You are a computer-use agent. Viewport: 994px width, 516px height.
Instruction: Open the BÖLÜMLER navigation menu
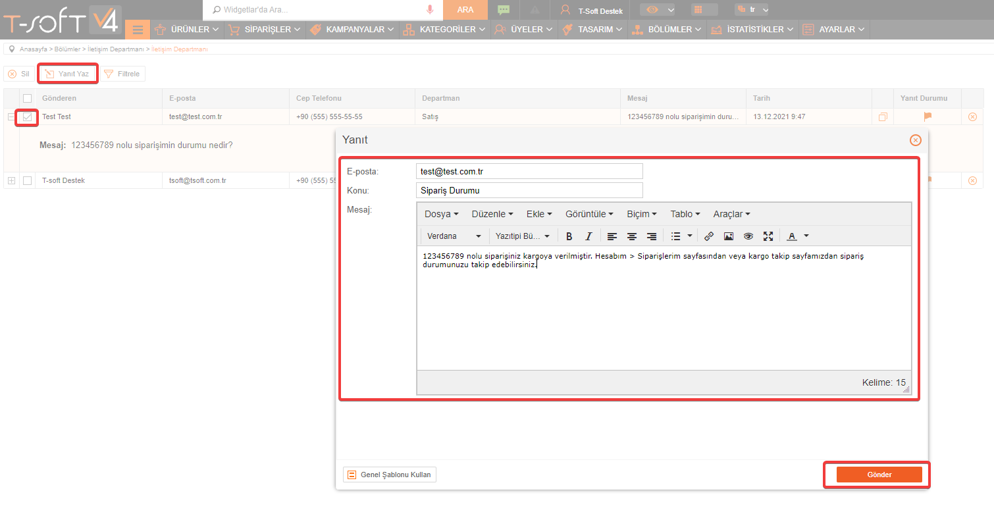(667, 30)
